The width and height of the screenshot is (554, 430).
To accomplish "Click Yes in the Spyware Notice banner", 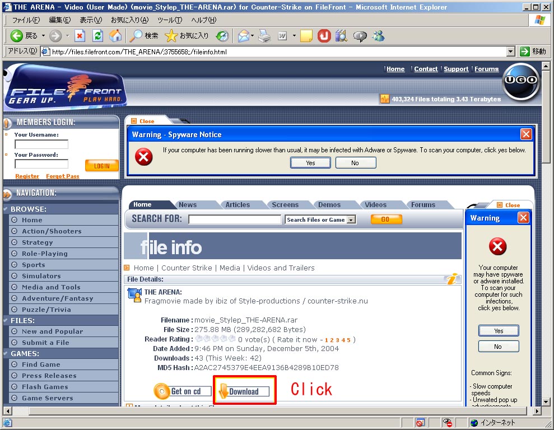I will (310, 163).
